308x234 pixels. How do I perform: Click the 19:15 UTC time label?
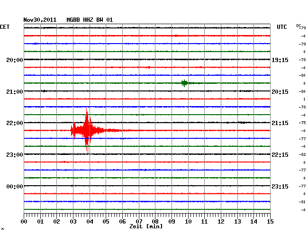coord(280,60)
